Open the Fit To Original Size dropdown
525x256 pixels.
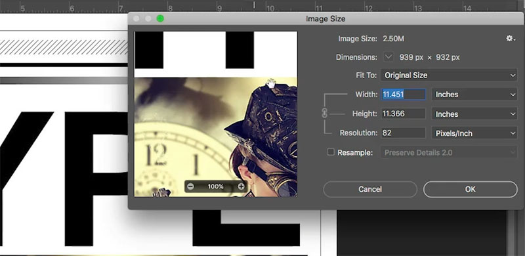[449, 75]
